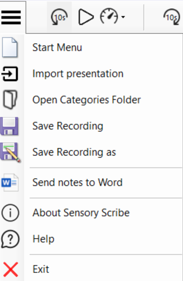The image size is (183, 281).
Task: Start playback with the play button
Action: tap(86, 17)
